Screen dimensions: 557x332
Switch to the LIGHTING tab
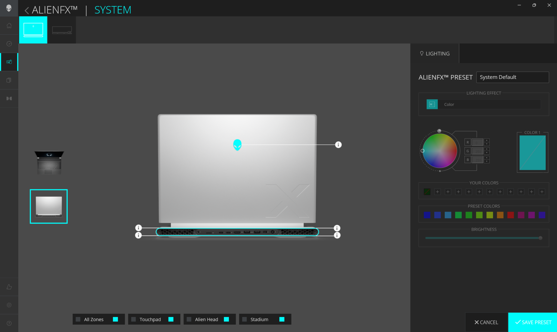(435, 54)
